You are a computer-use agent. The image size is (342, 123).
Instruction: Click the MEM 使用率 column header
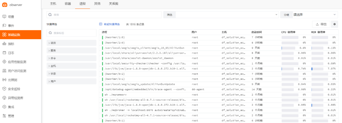318,32
